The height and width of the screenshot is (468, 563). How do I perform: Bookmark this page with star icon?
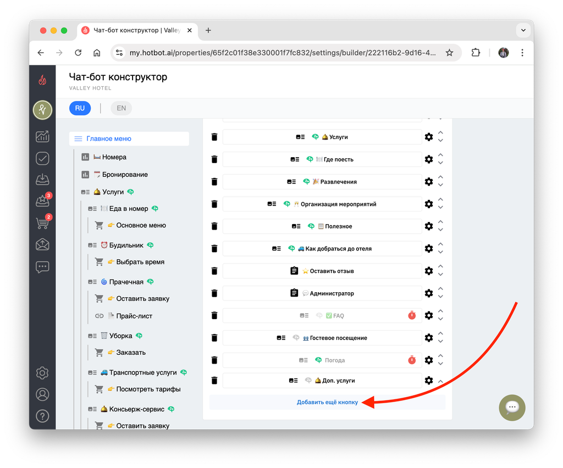449,53
